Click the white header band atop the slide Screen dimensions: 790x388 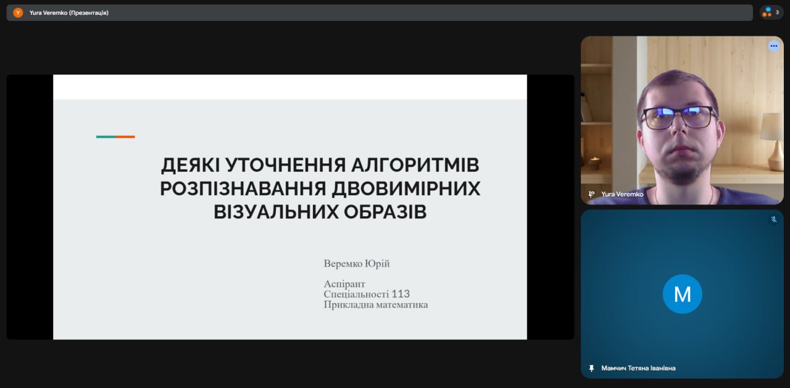289,87
